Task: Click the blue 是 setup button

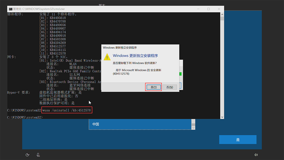Action: (238, 139)
